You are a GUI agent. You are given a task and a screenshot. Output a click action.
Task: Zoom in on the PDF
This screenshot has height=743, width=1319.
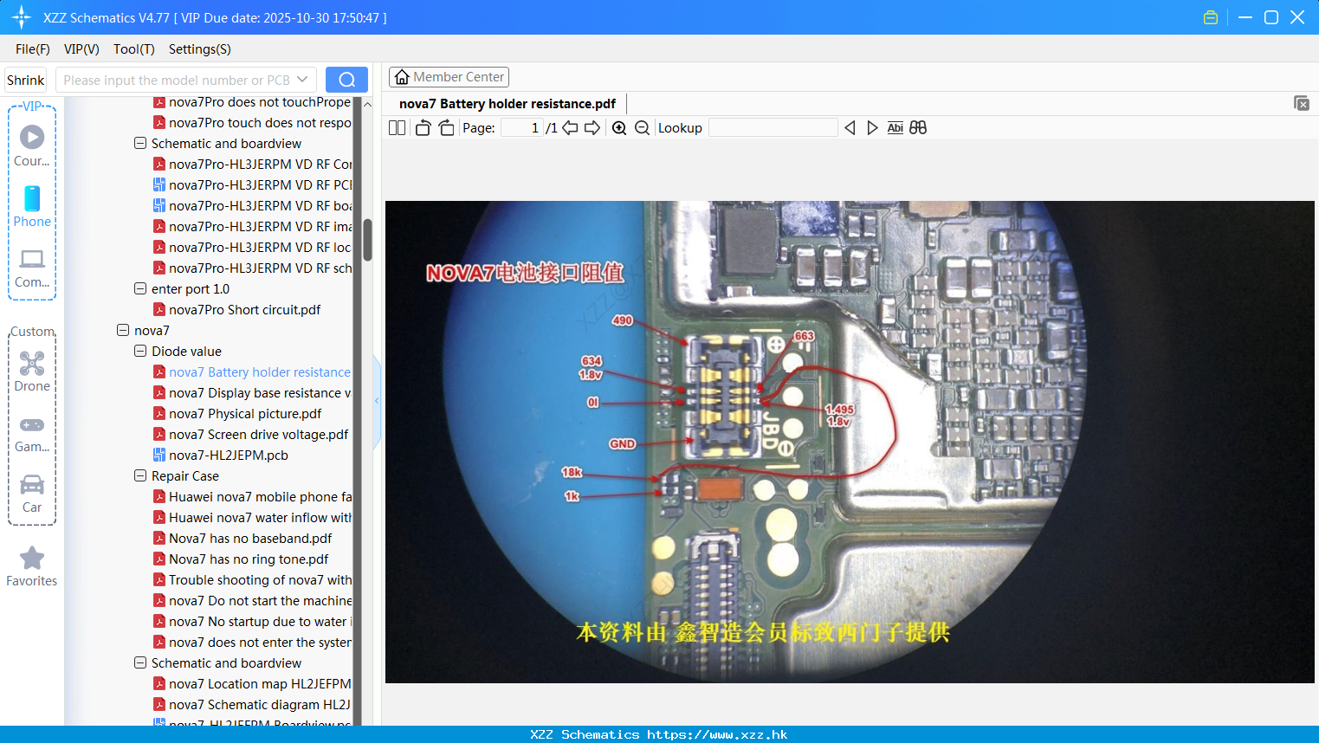point(619,127)
